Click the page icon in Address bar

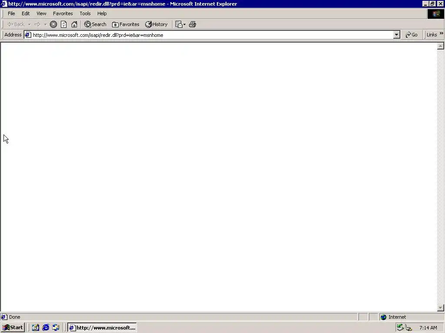pyautogui.click(x=28, y=35)
